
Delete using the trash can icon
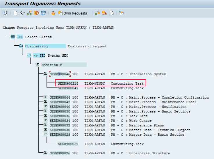pos(43,13)
